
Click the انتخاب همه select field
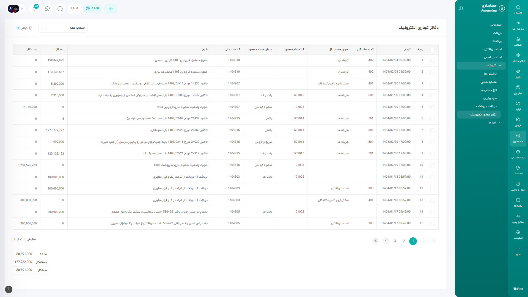pyautogui.click(x=63, y=28)
